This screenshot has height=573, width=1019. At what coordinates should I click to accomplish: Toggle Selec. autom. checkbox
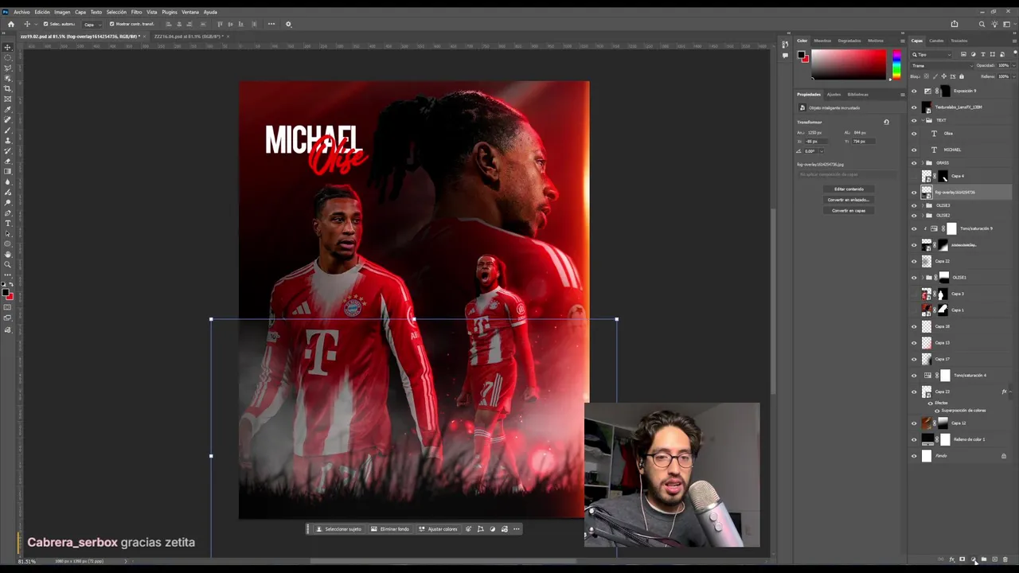click(45, 24)
